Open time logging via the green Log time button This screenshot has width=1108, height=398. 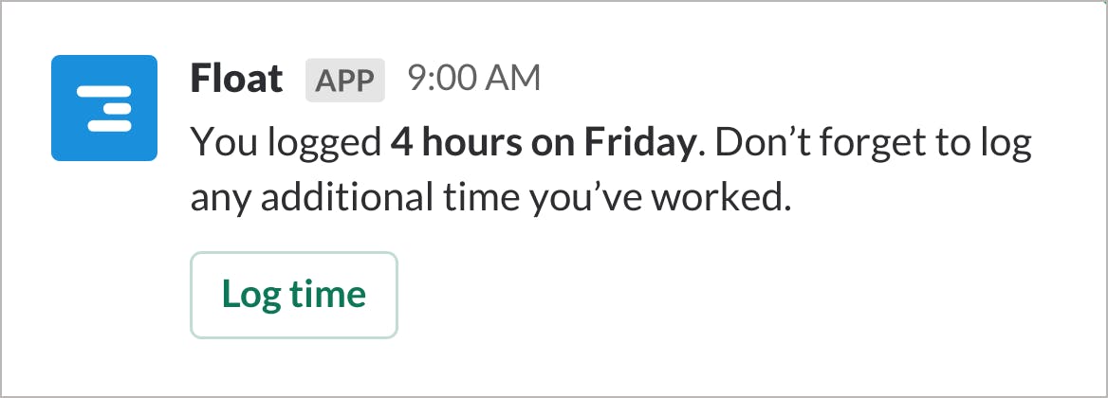294,295
